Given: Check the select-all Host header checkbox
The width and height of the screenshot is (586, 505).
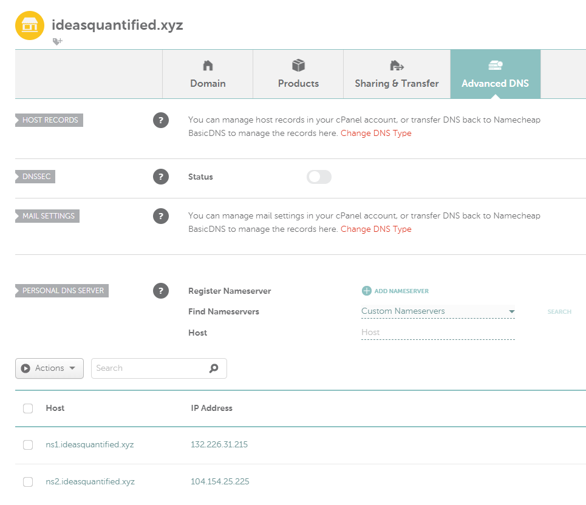Looking at the screenshot, I should [x=28, y=408].
